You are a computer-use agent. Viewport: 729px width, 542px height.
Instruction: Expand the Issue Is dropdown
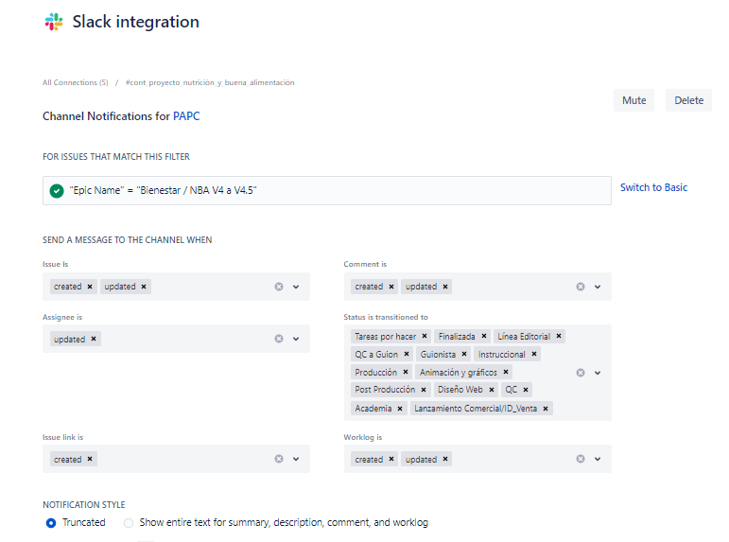[x=296, y=287]
